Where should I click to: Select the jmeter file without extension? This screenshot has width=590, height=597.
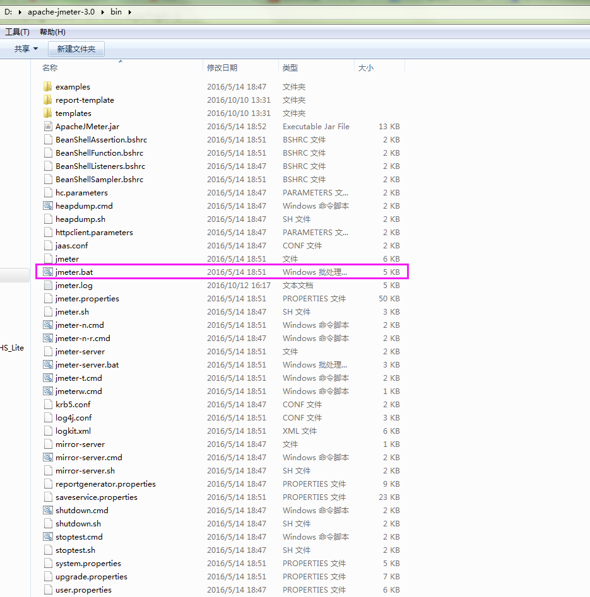coord(67,259)
